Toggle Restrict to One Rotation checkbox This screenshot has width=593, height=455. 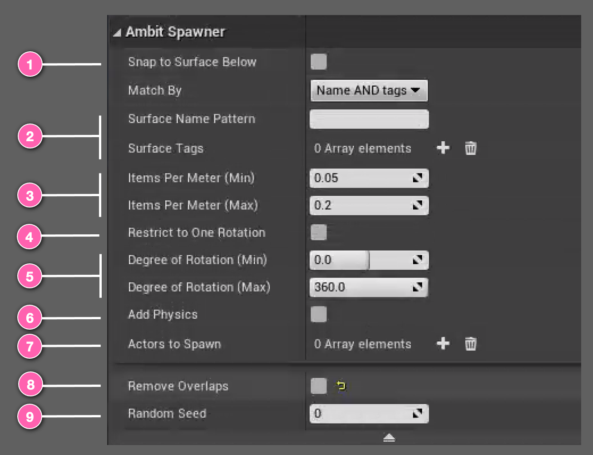(319, 232)
